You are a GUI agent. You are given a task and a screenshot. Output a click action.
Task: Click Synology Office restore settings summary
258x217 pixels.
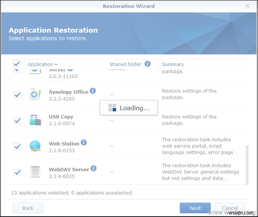coord(189,94)
